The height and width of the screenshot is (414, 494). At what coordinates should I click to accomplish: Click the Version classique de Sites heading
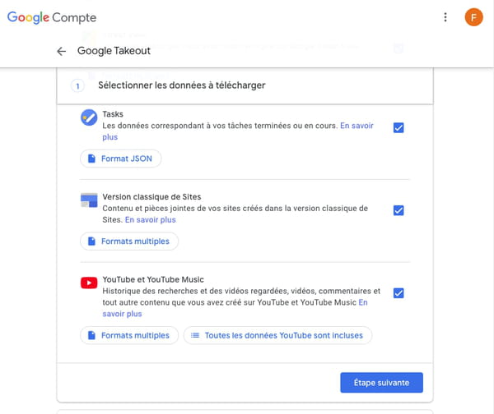tap(151, 197)
